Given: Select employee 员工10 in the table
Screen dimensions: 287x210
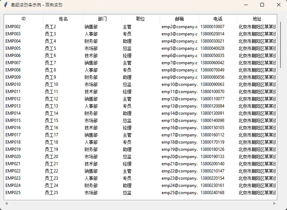Looking at the screenshot, I should point(51,84).
